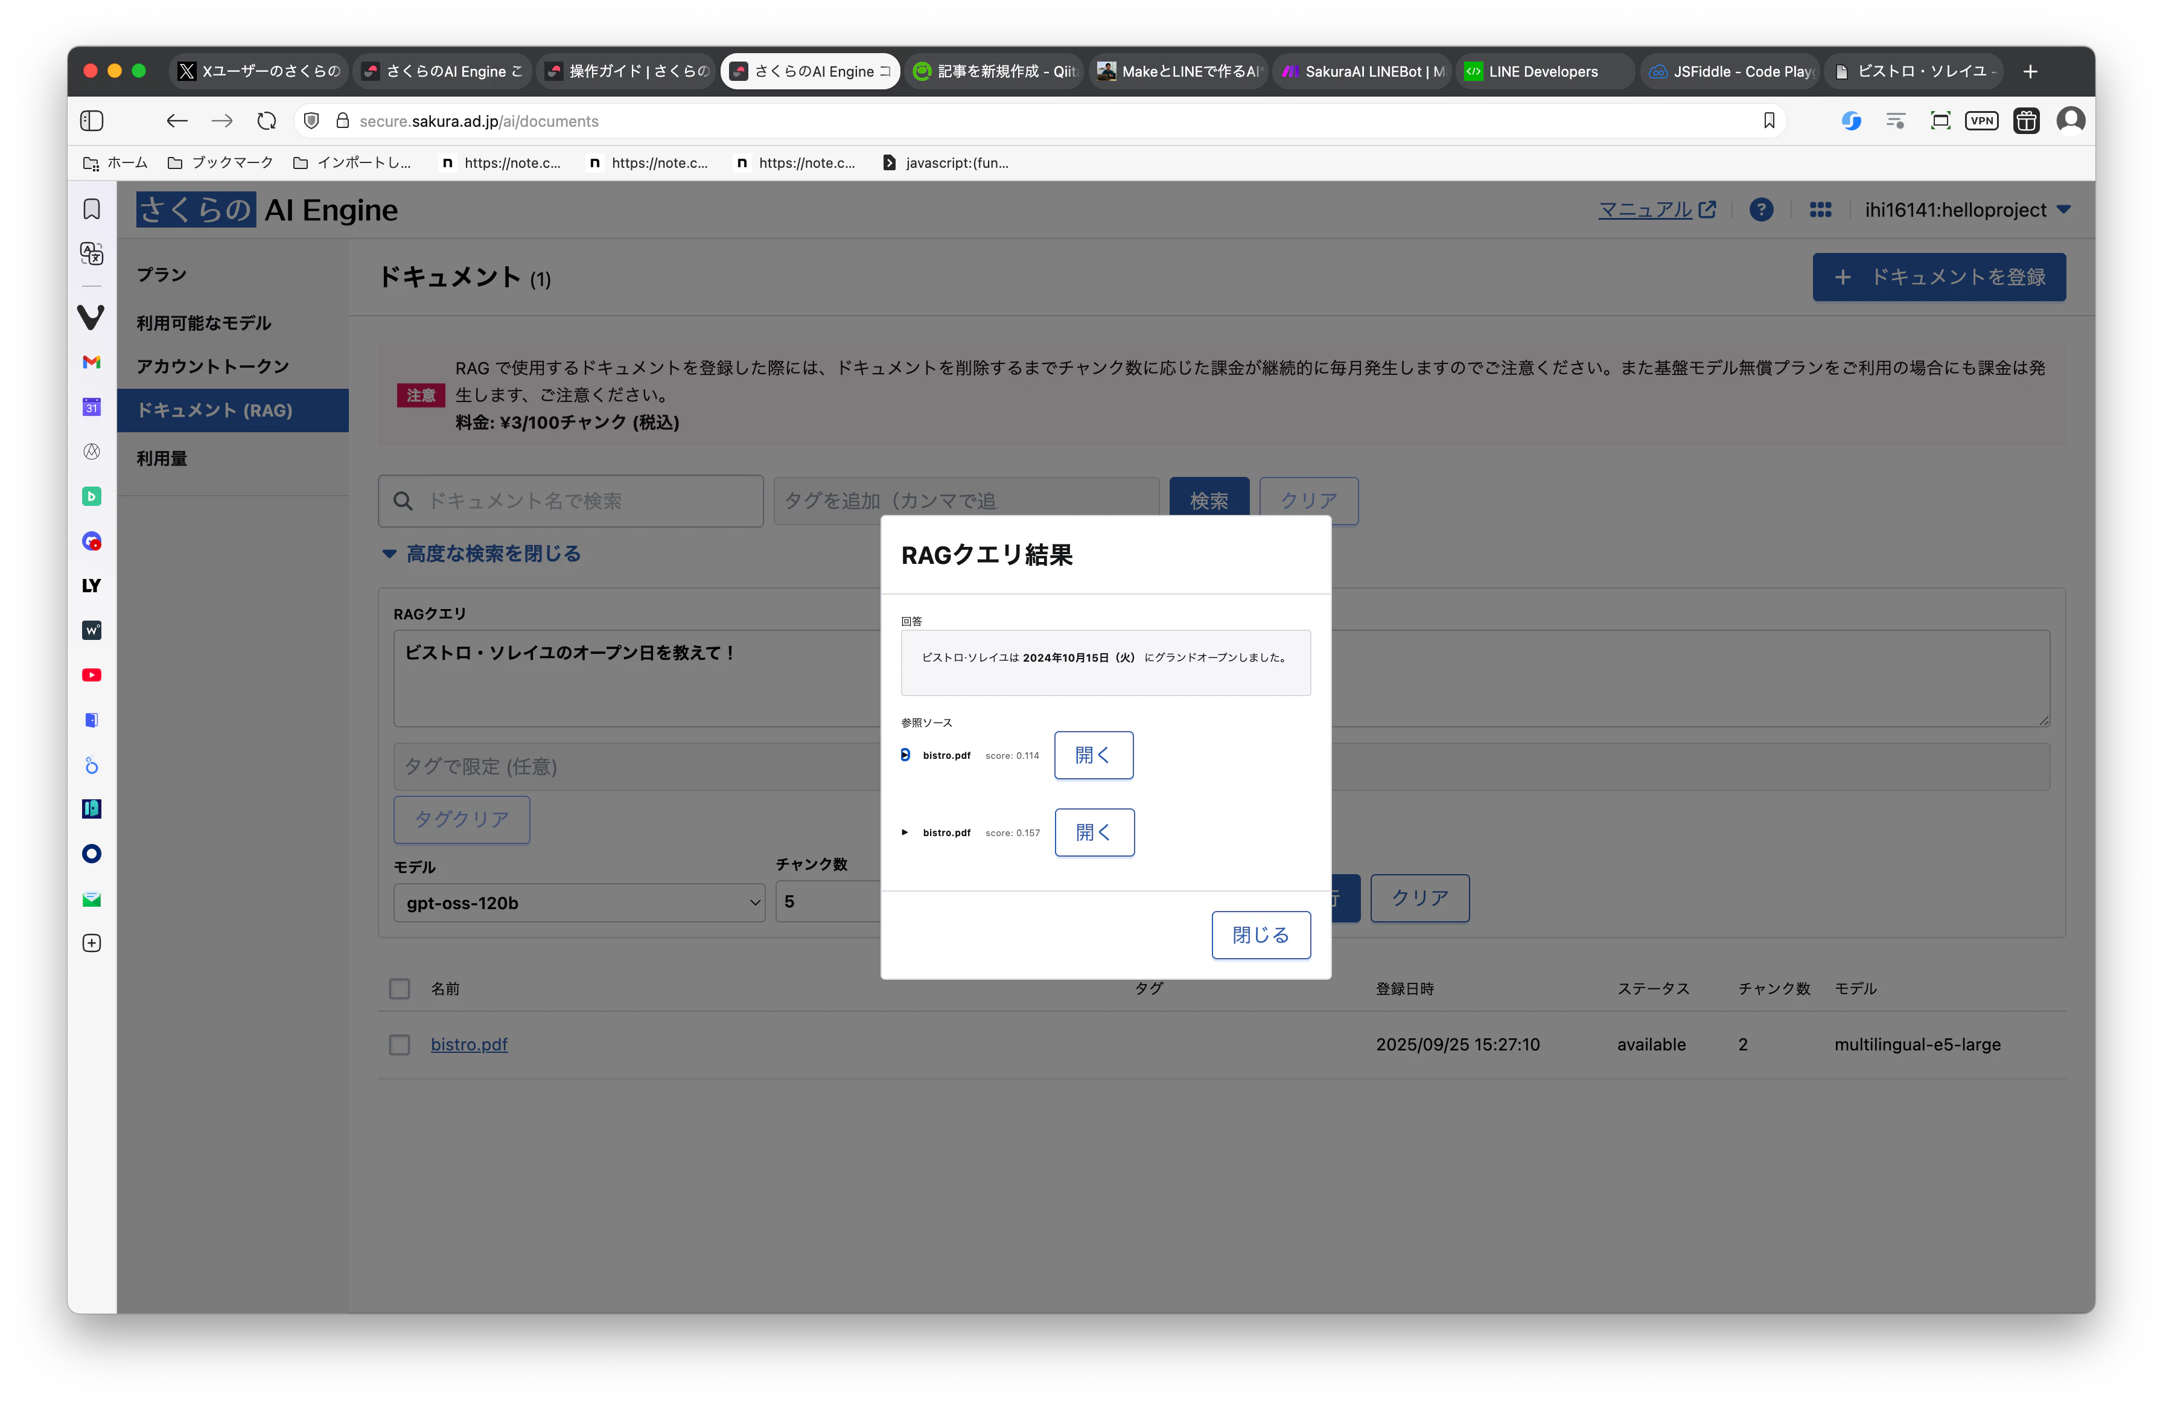Open the マニュアル link

point(1657,210)
